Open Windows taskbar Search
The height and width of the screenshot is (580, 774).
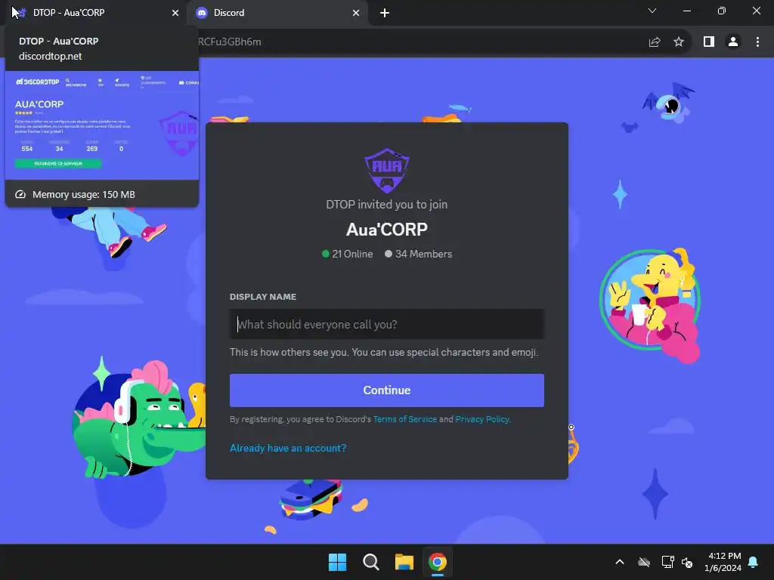370,562
